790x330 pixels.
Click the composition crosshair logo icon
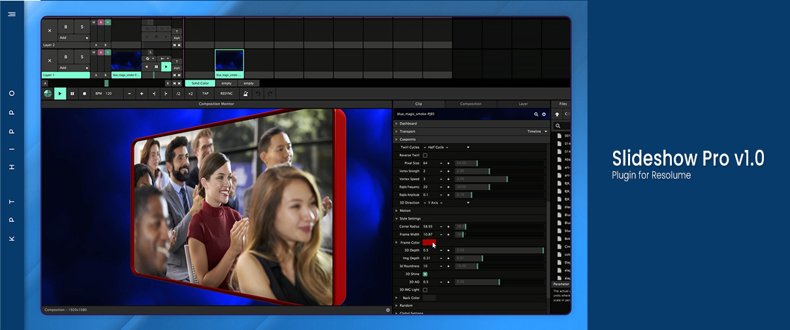pyautogui.click(x=48, y=94)
